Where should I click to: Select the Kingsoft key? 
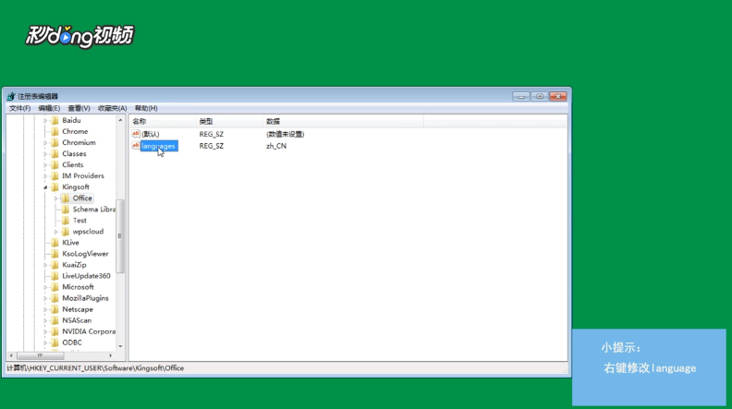click(x=76, y=187)
